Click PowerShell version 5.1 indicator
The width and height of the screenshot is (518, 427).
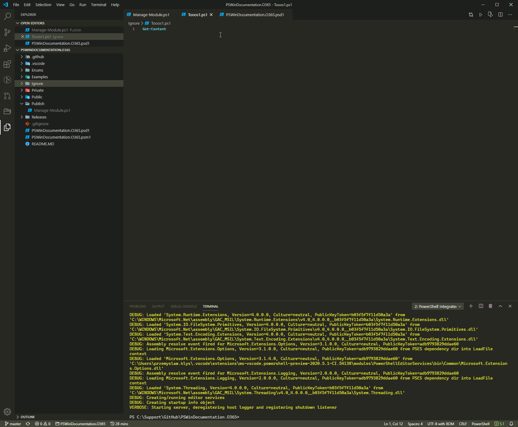(499, 424)
